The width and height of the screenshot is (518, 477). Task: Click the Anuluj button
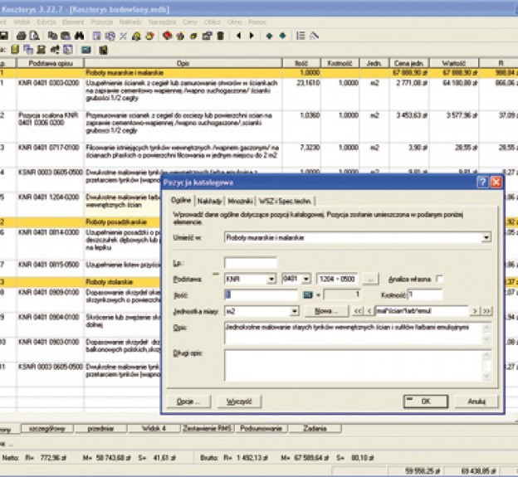pos(476,402)
